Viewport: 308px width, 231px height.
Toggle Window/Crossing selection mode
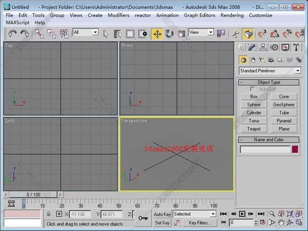[x=143, y=34]
